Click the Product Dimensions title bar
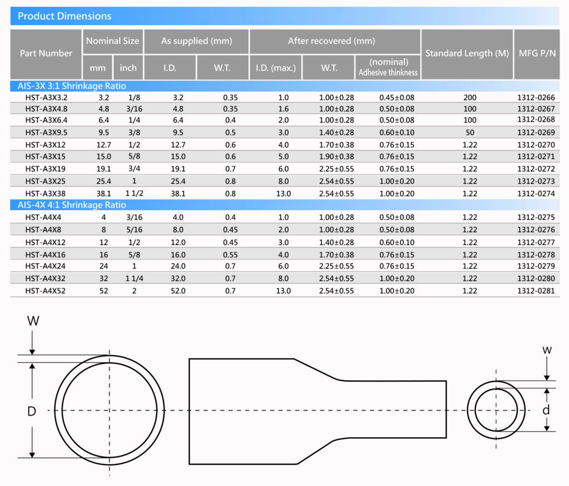569x486 pixels. pos(64,16)
